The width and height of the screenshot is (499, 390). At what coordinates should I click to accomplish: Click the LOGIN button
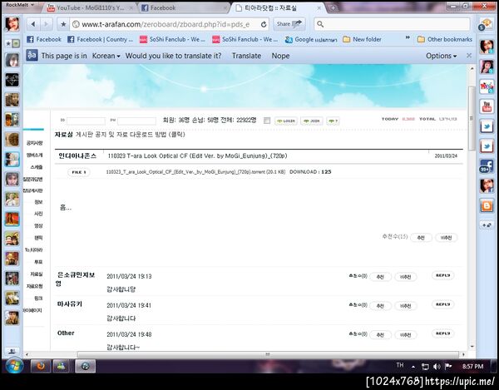click(286, 121)
